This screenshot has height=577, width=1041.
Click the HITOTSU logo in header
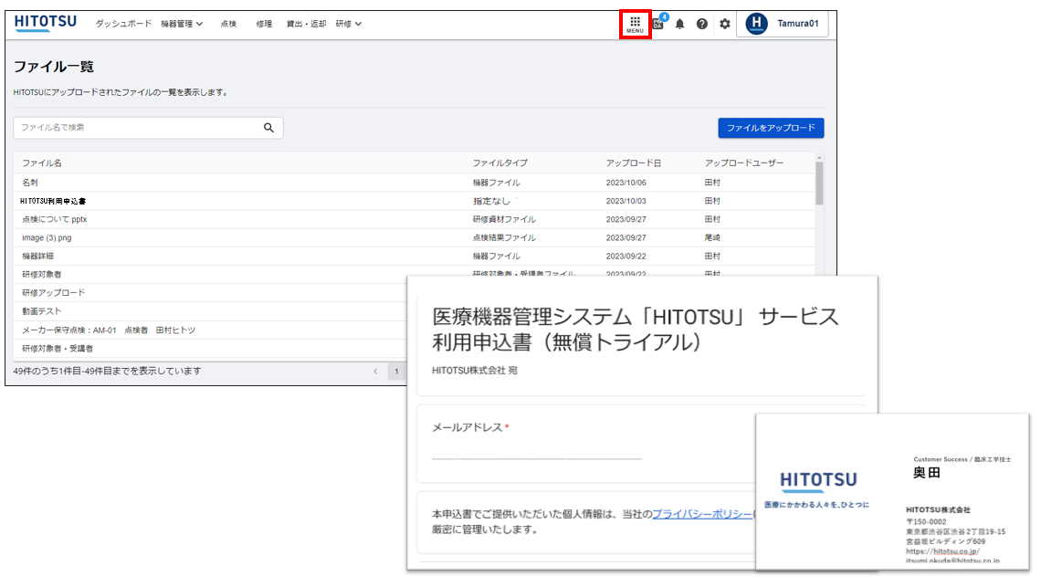[45, 23]
